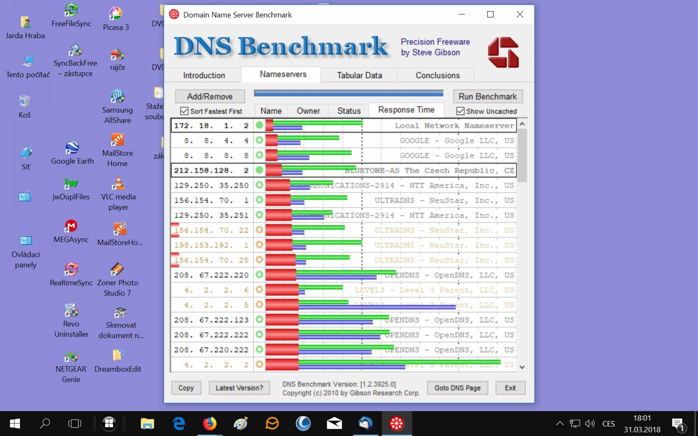
Task: Click the nameserver list scrollbar thumb
Action: pyautogui.click(x=522, y=155)
